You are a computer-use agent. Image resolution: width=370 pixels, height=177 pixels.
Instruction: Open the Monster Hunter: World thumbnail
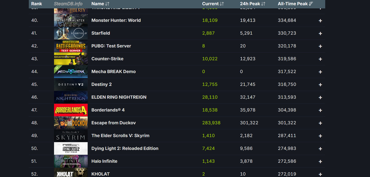[x=71, y=20]
